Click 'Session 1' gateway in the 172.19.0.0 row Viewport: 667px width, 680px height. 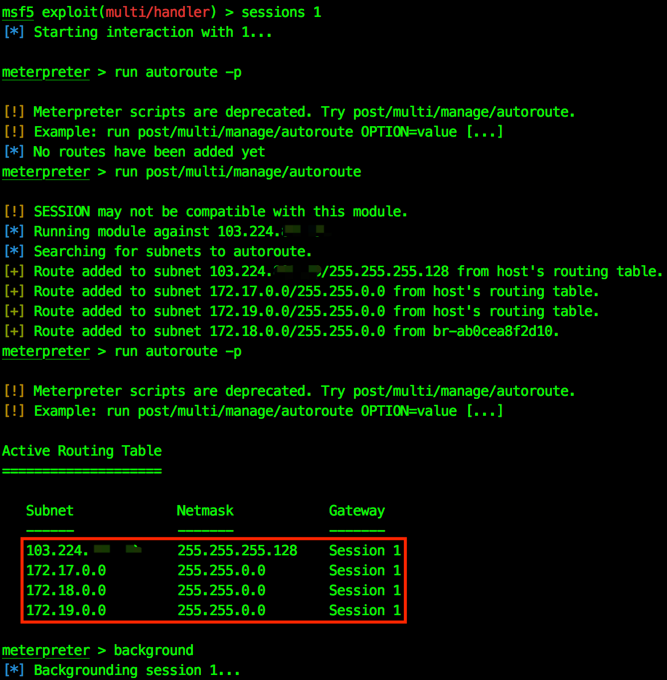point(365,610)
